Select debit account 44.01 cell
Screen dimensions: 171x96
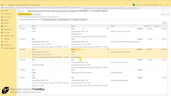tap(33, 60)
